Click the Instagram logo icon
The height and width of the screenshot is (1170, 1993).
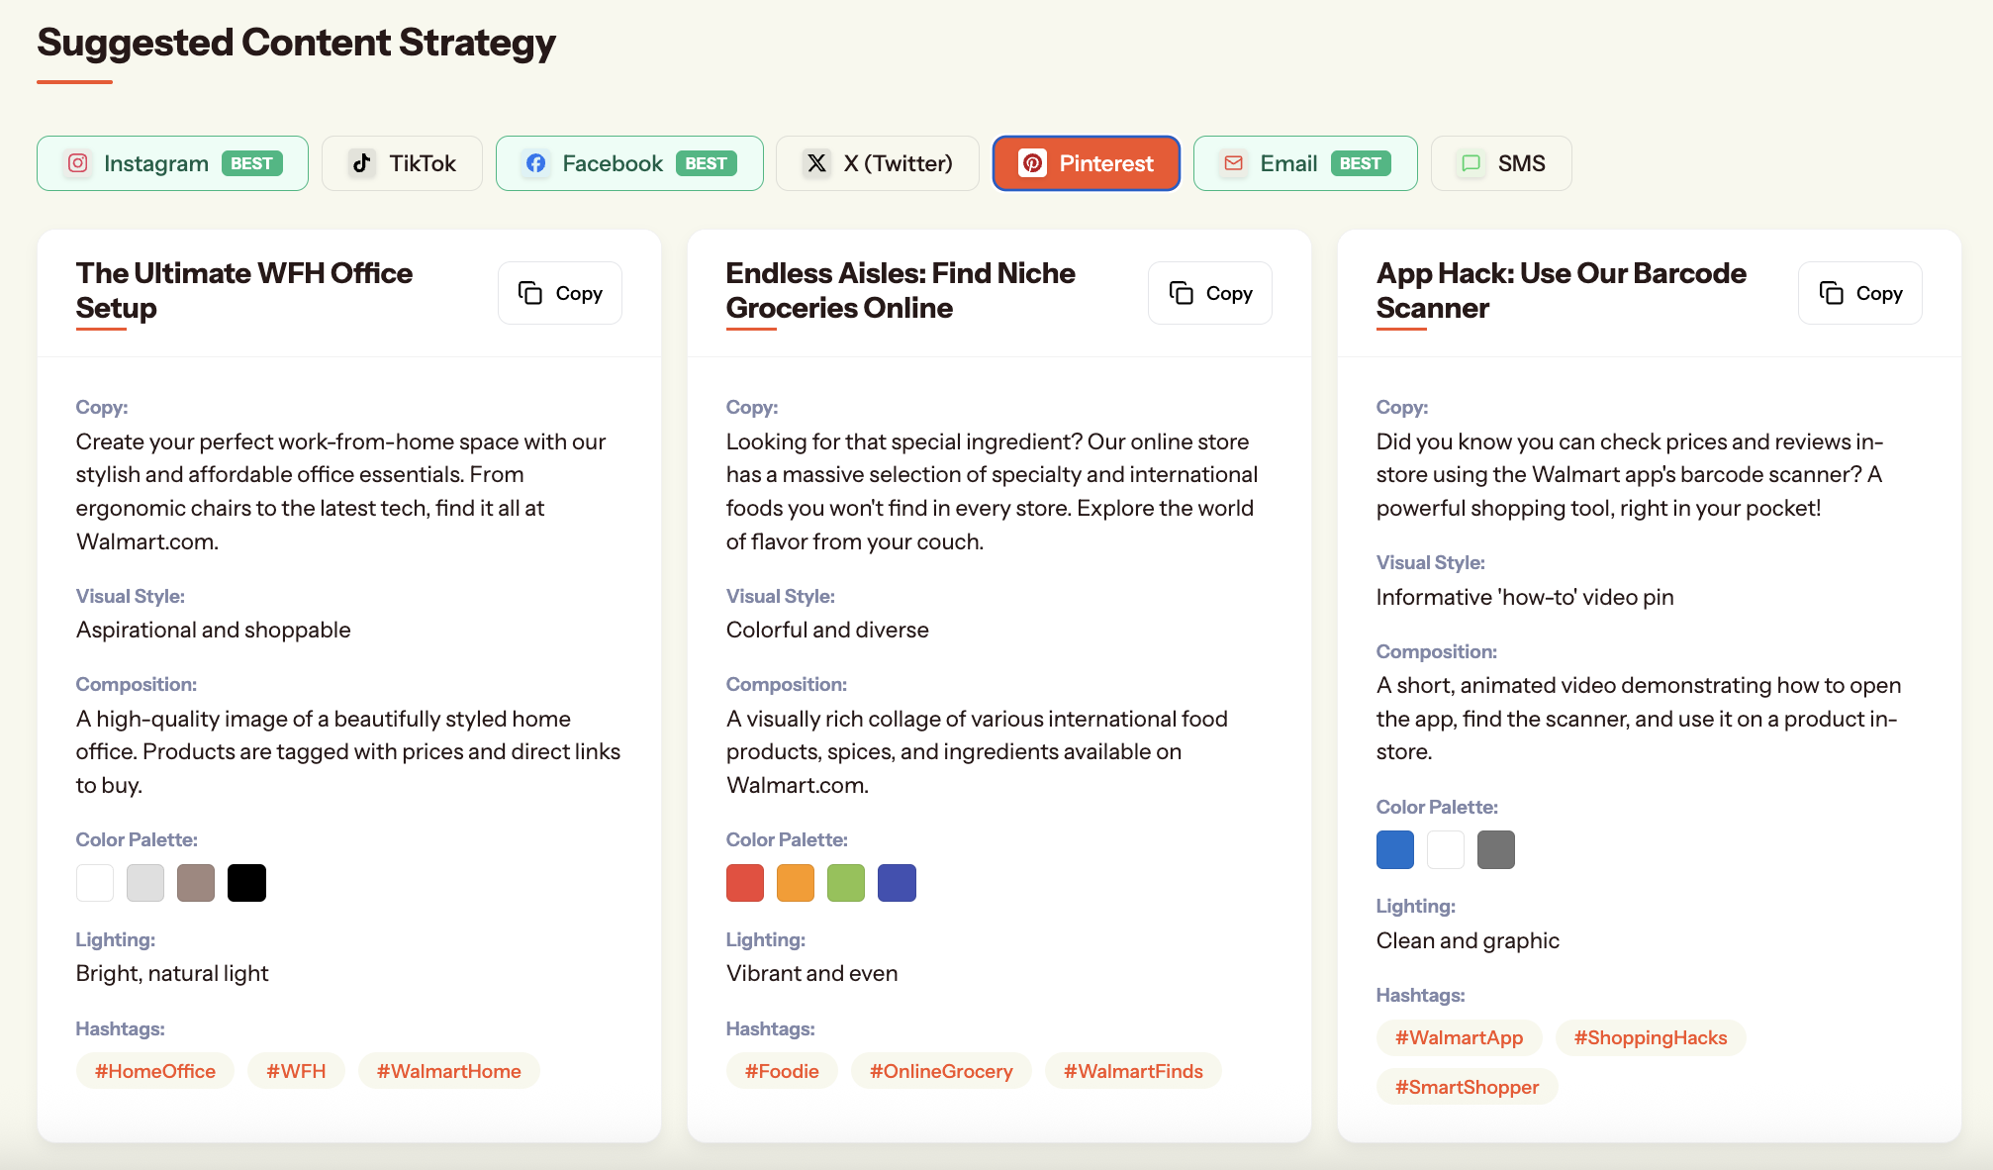(78, 163)
